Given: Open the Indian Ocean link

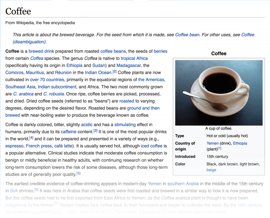Looking at the screenshot, I should pos(98,73).
